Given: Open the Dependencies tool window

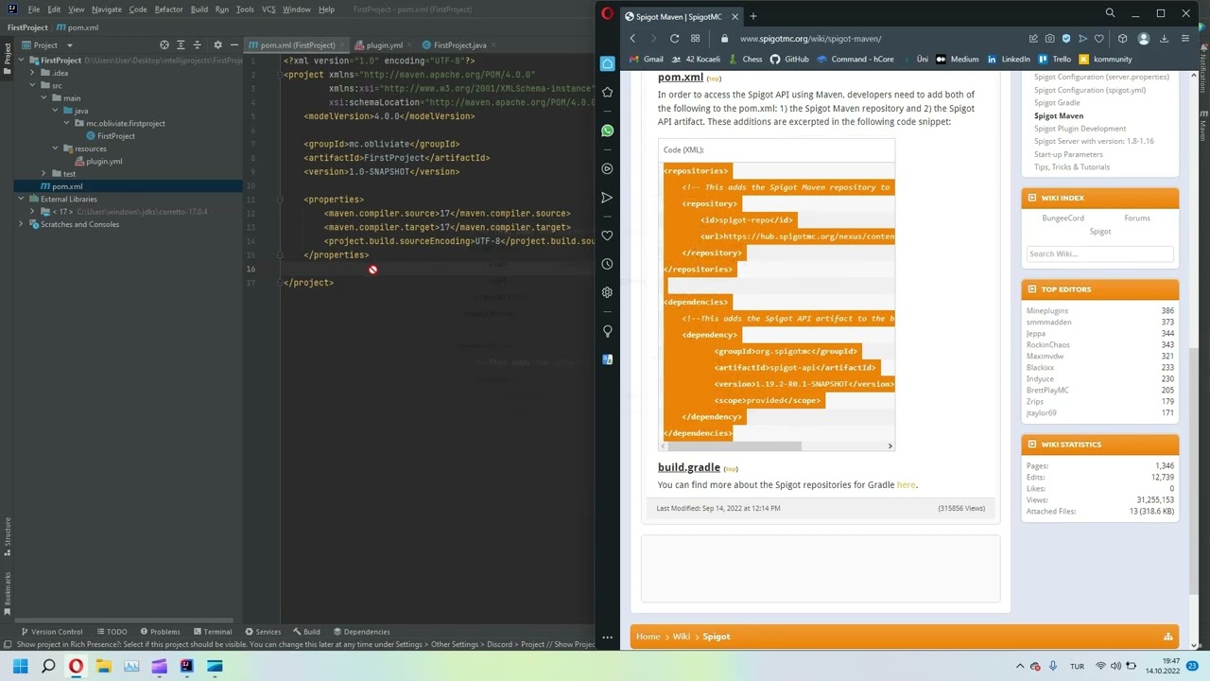Looking at the screenshot, I should [x=361, y=632].
